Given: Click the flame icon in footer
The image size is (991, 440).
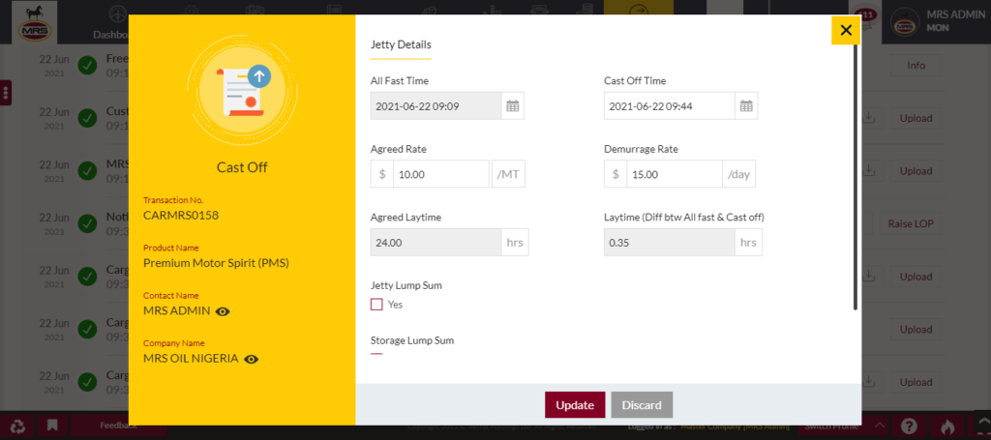Looking at the screenshot, I should 946,427.
